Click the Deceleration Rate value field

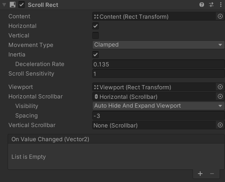coord(158,64)
